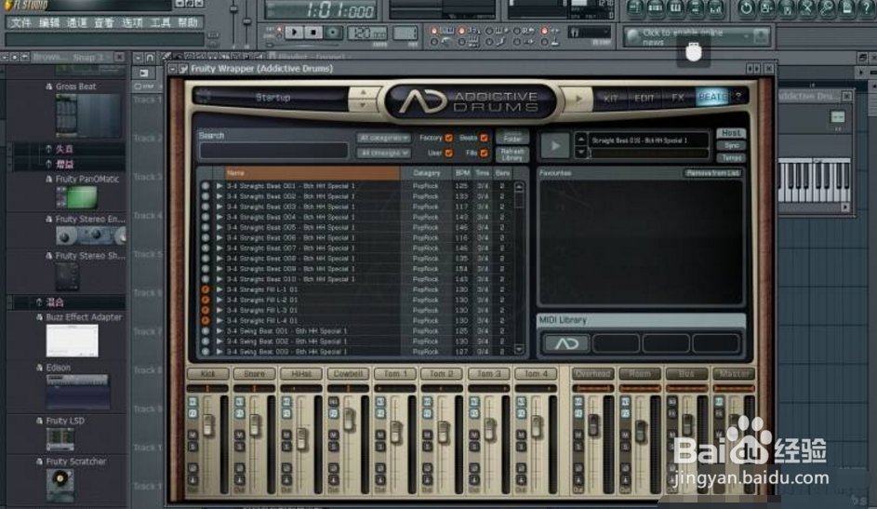Image resolution: width=877 pixels, height=509 pixels.
Task: Open the All categories dropdown
Action: [x=383, y=138]
